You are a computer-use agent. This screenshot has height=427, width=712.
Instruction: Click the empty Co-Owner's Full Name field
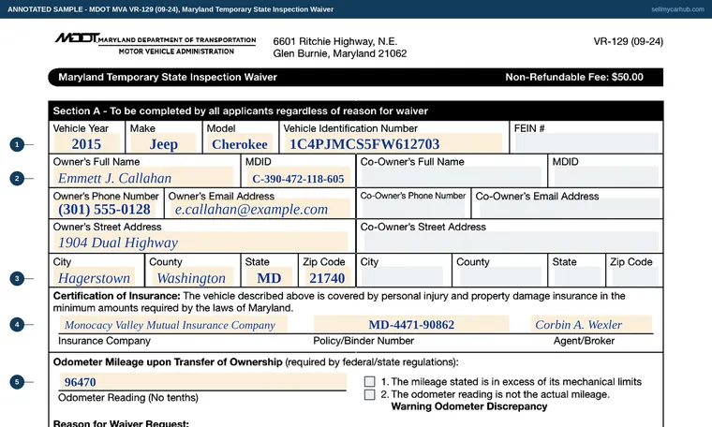451,177
